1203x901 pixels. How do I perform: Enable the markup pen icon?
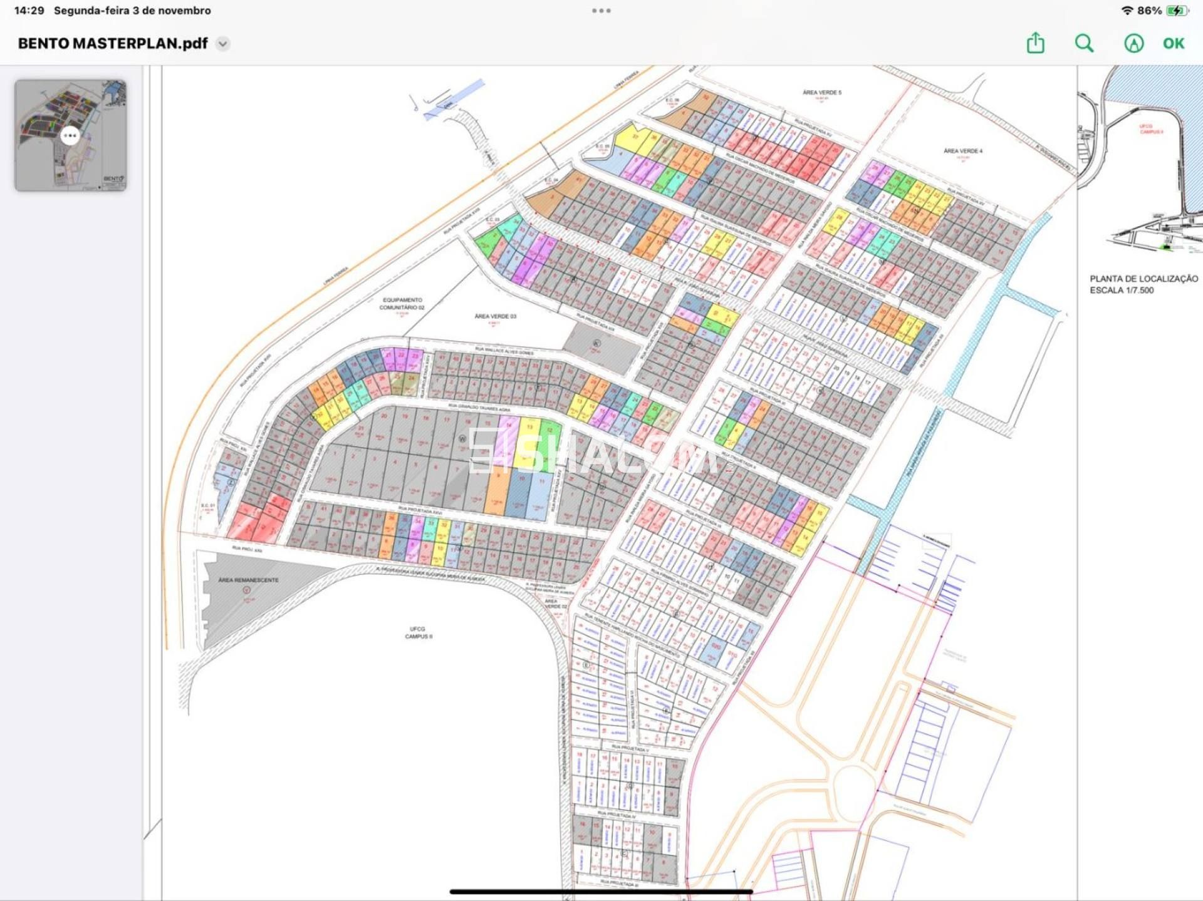(x=1133, y=43)
